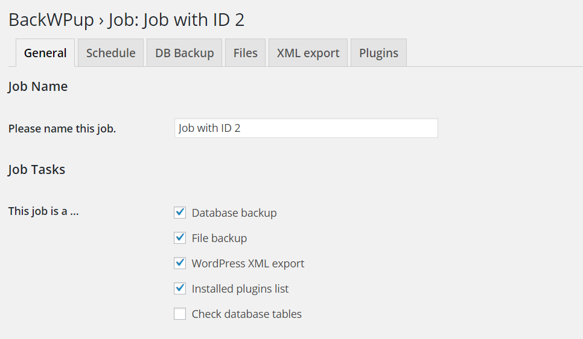Viewport: 583px width, 339px height.
Task: Disable WordPress XML export checkbox
Action: click(x=180, y=263)
